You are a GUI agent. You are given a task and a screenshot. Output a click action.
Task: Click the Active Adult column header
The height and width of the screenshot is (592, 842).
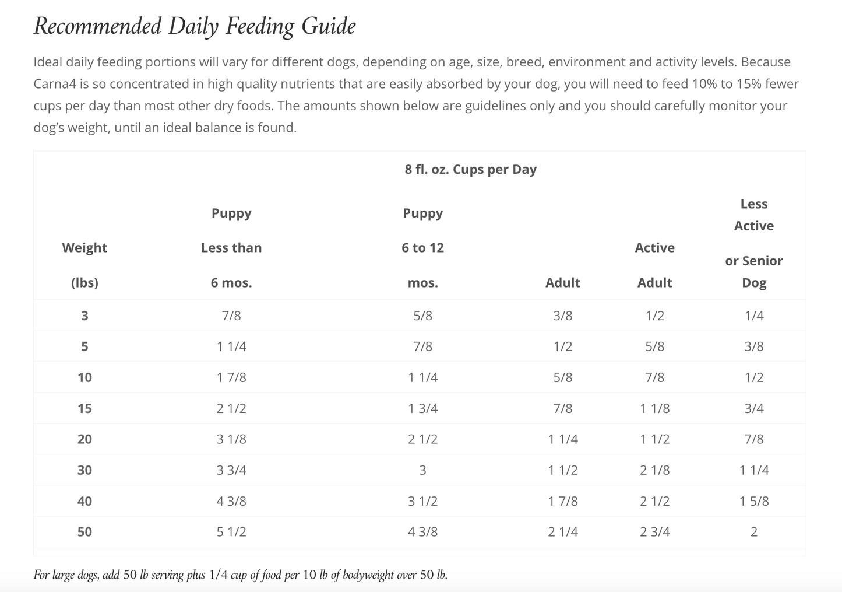tap(654, 265)
